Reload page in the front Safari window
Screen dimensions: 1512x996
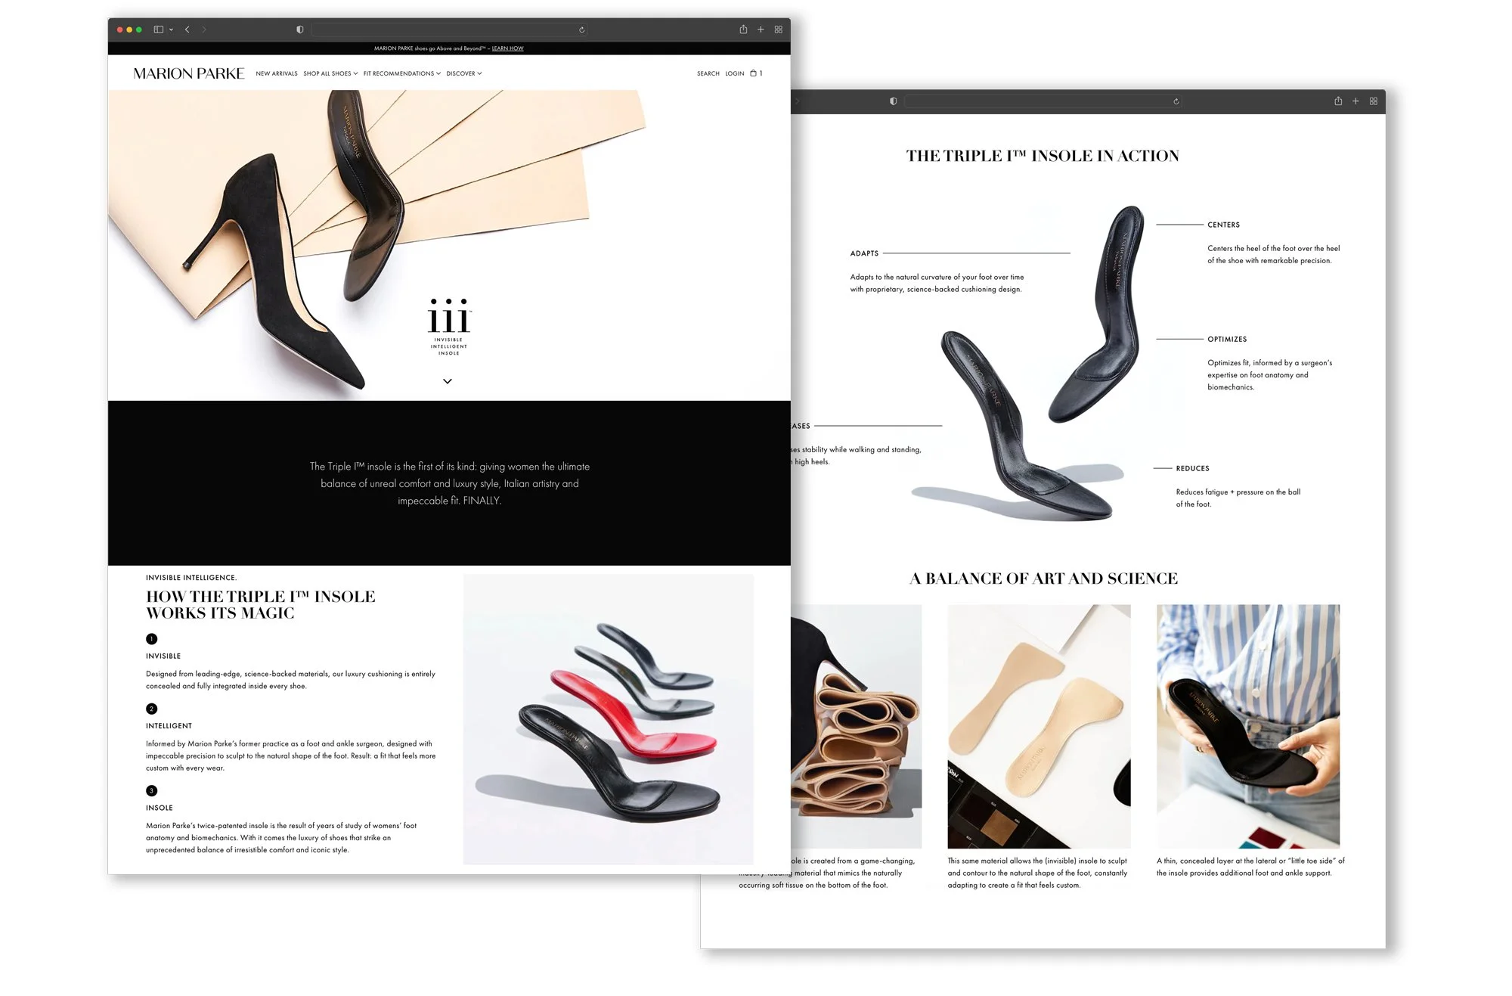click(x=581, y=30)
